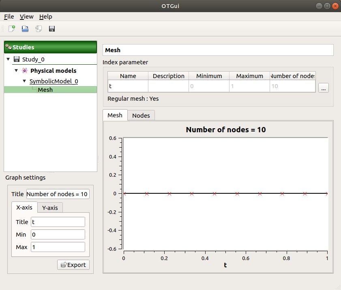The width and height of the screenshot is (341, 290).
Task: Open the File menu
Action: (x=9, y=17)
